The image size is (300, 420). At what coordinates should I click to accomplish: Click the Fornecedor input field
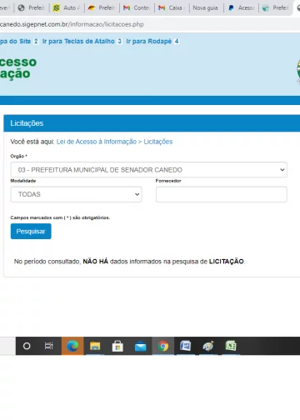coord(222,194)
